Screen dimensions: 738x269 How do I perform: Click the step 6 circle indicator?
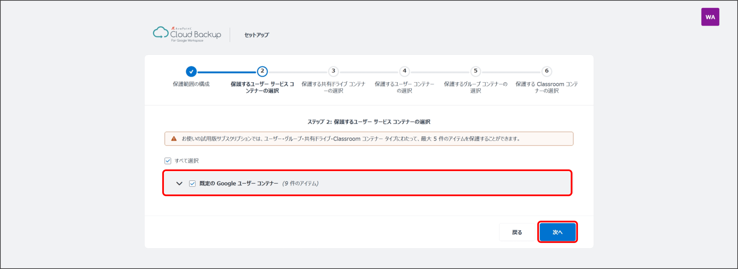547,71
